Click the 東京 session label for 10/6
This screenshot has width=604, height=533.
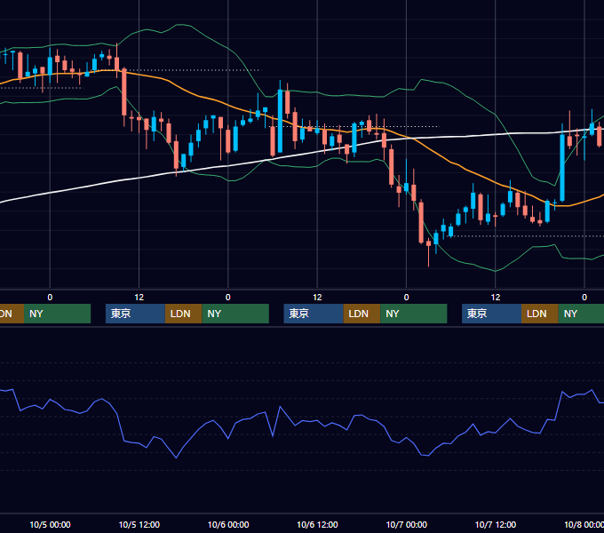pos(314,314)
